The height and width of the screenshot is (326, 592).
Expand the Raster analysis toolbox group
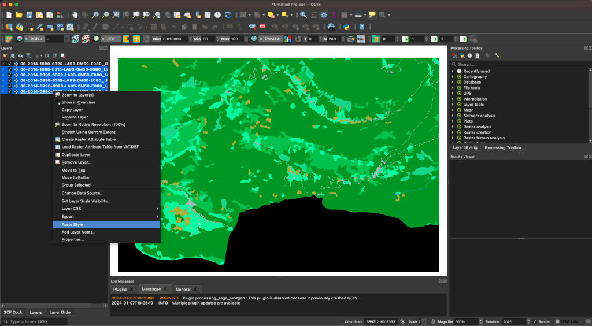coord(453,127)
